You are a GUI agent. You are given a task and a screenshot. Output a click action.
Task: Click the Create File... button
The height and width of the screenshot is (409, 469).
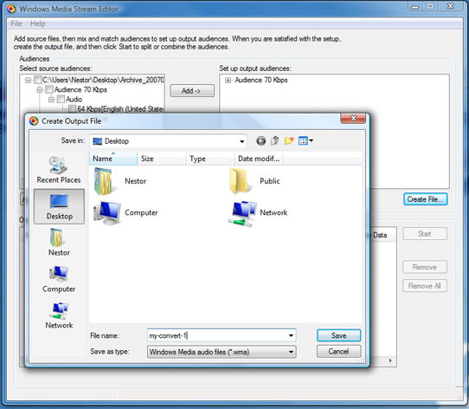(x=426, y=199)
